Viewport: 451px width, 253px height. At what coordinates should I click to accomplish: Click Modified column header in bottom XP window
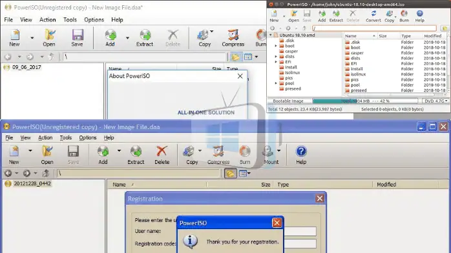(x=386, y=185)
